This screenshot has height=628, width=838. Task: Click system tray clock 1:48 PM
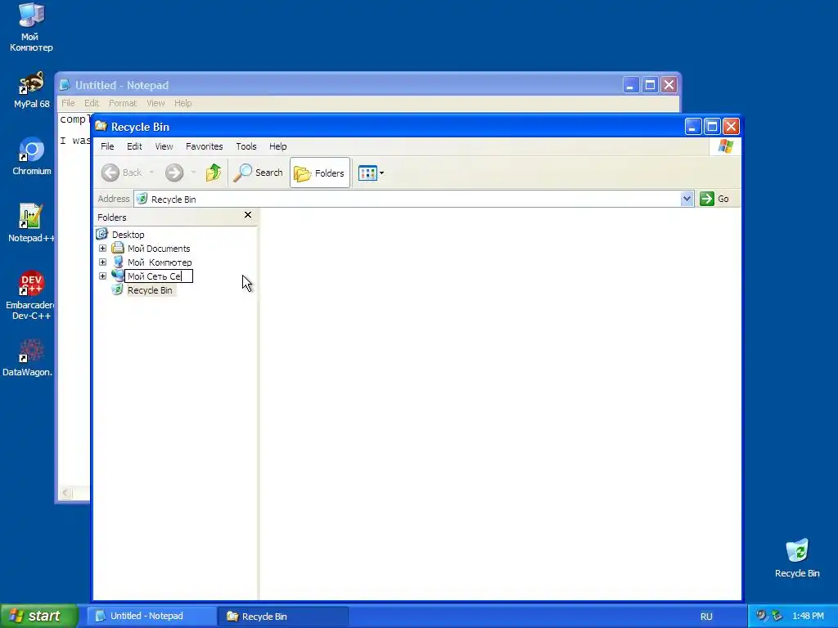click(808, 617)
